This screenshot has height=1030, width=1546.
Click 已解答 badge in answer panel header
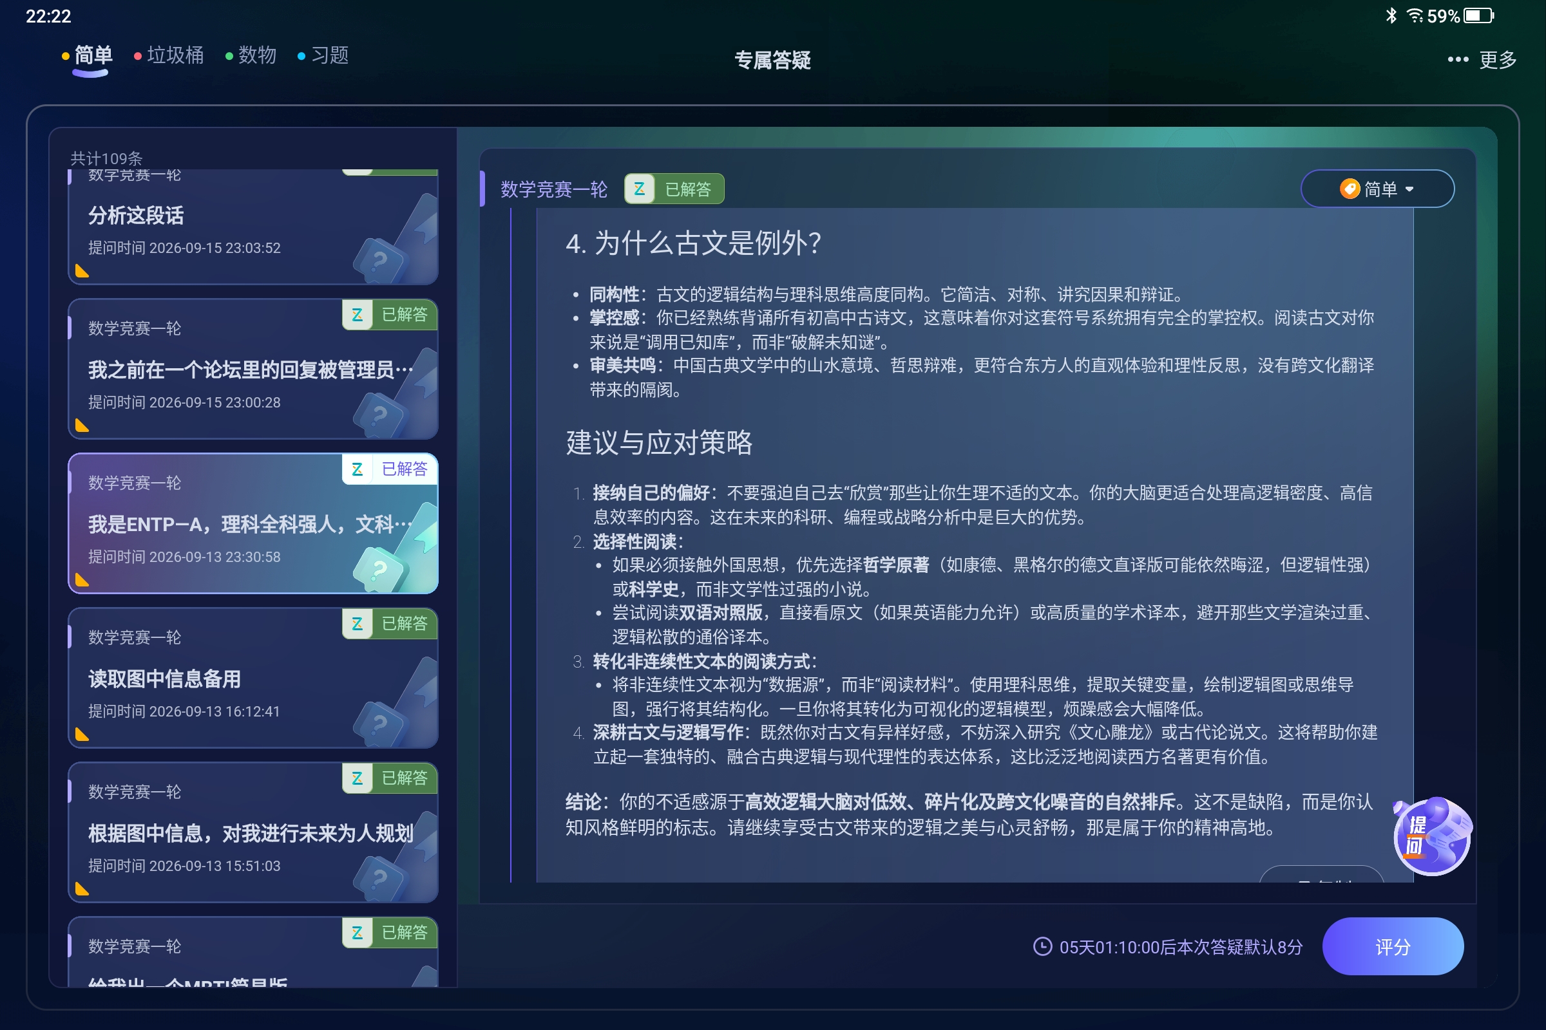[674, 189]
